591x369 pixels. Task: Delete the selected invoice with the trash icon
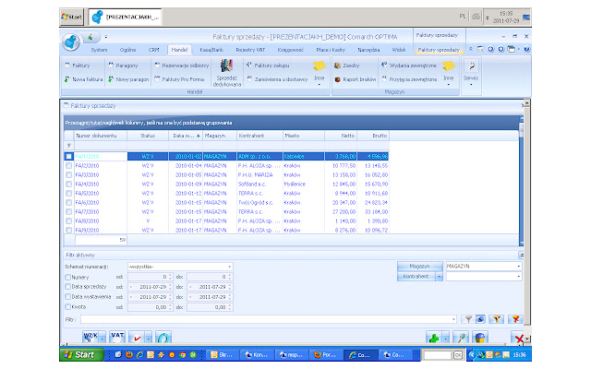(480, 338)
